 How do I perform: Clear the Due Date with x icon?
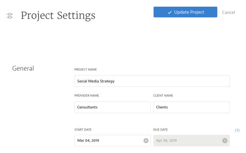click(225, 141)
